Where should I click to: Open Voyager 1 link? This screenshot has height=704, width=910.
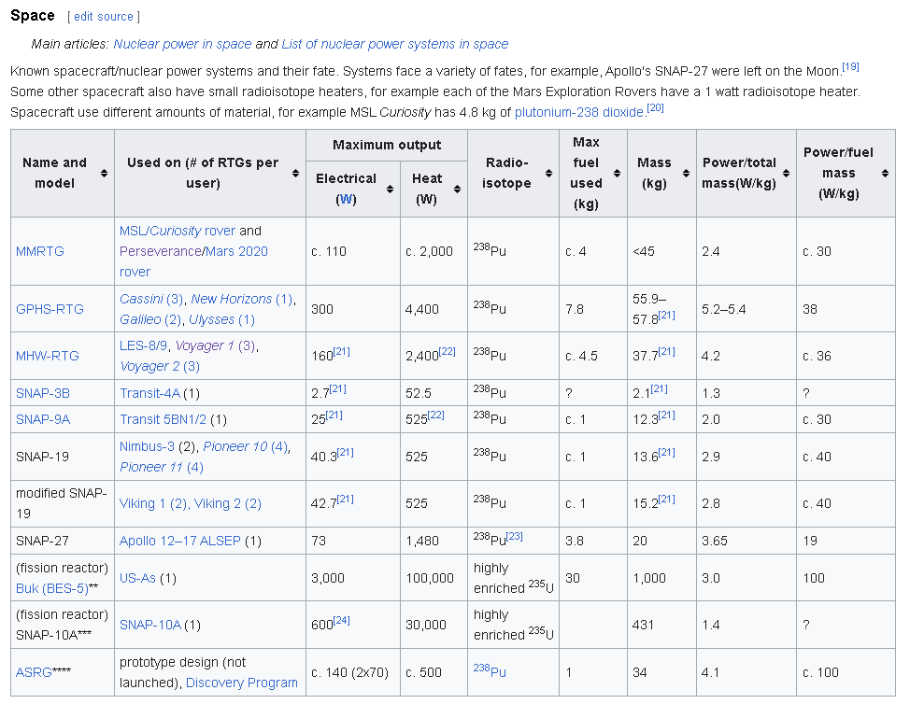pos(215,346)
